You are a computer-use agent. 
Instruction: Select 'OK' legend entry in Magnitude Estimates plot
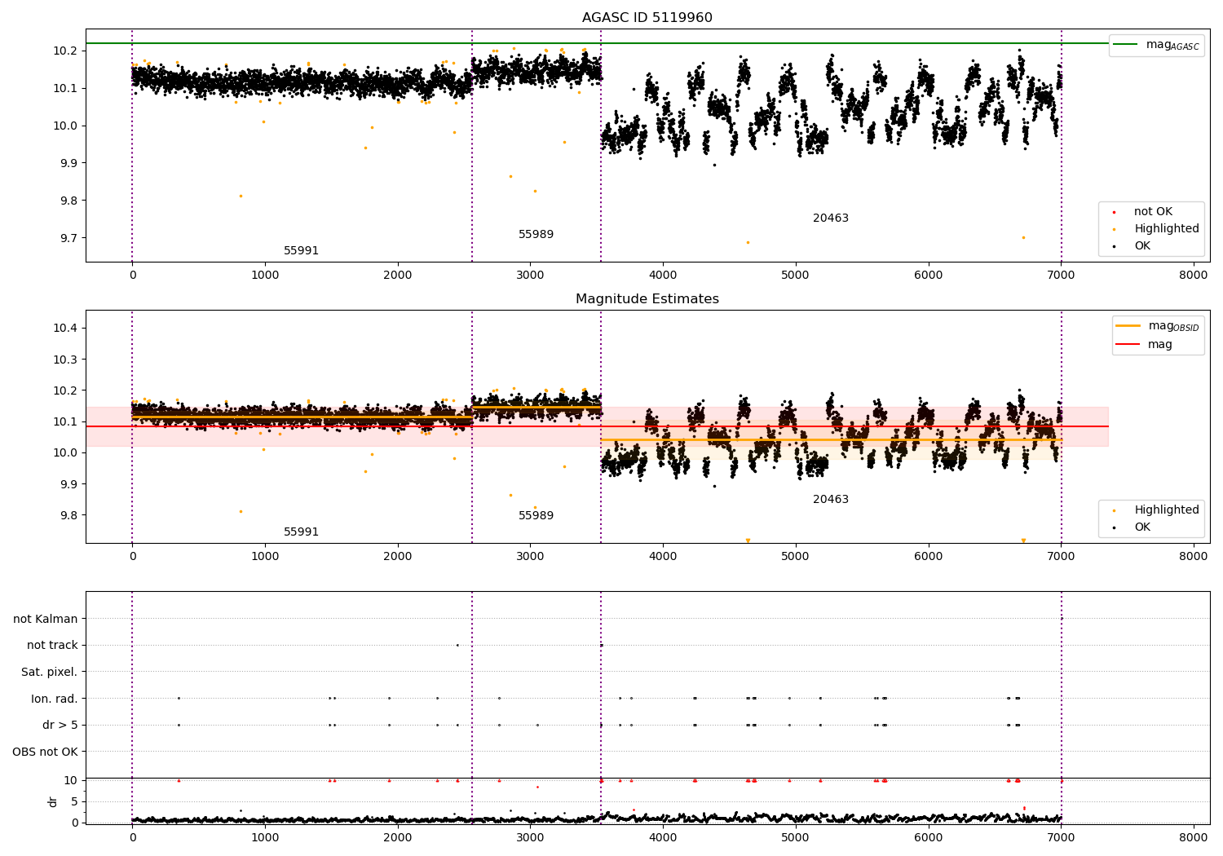[1142, 527]
